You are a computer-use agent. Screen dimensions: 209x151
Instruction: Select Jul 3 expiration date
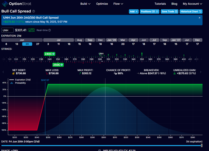(48, 44)
